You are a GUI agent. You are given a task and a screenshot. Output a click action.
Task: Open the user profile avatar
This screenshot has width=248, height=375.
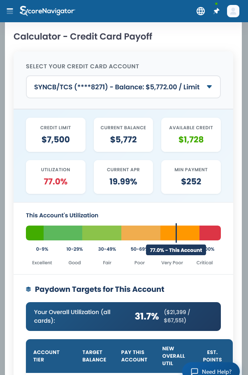pyautogui.click(x=233, y=11)
